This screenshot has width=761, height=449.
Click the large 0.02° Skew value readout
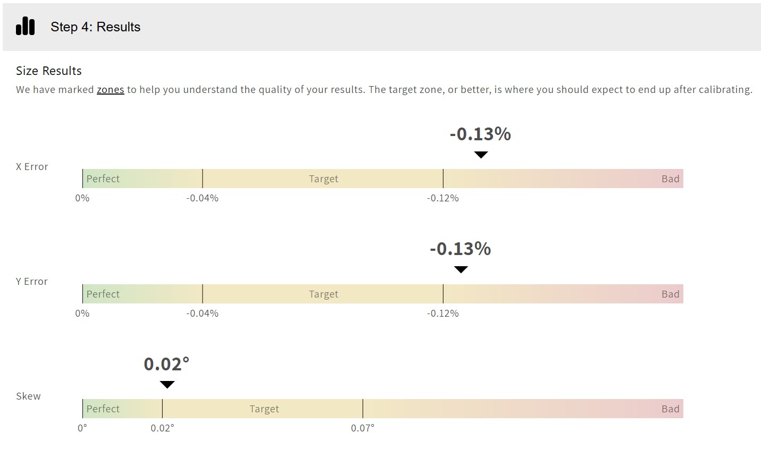[166, 364]
